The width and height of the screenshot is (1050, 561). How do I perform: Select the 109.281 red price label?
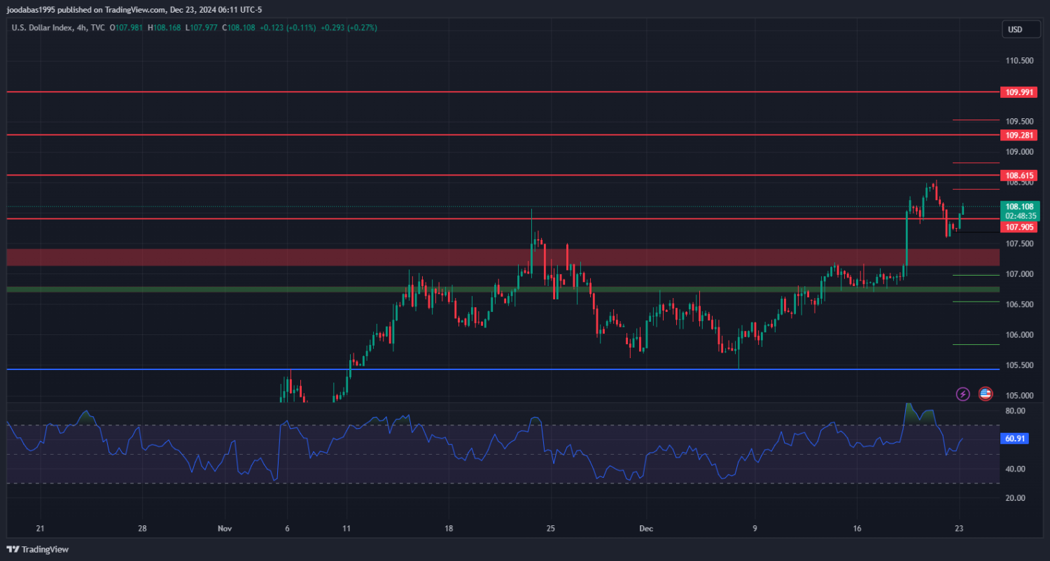(1018, 135)
